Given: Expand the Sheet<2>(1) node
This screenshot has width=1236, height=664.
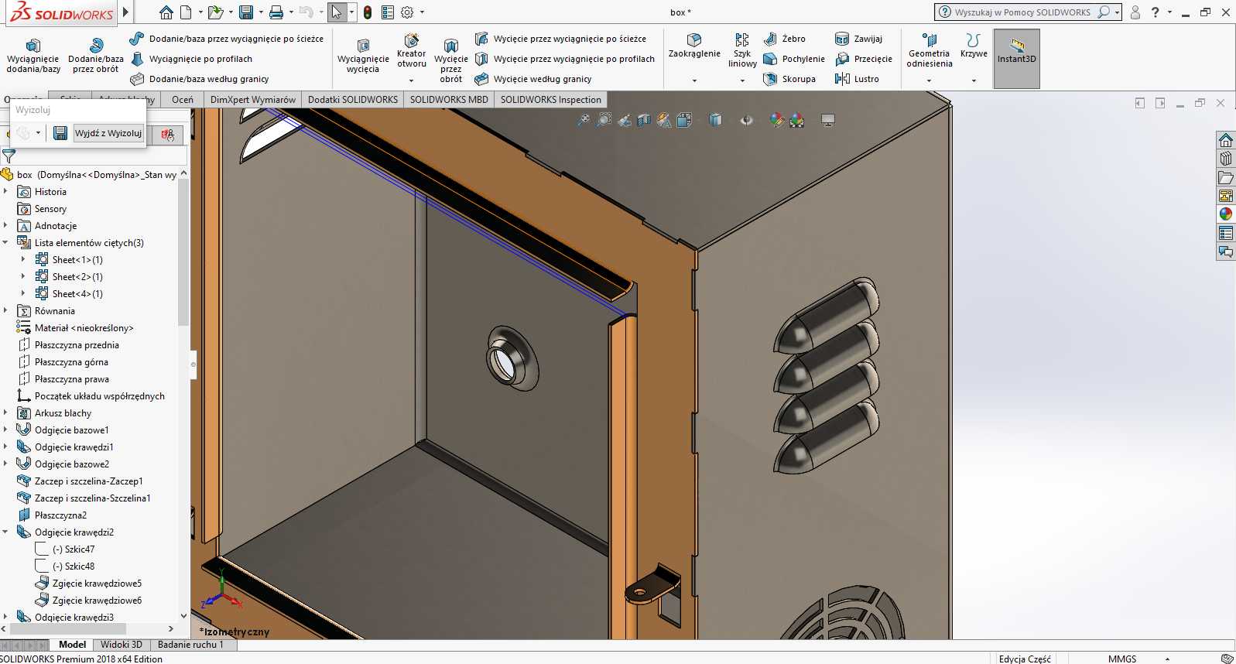Looking at the screenshot, I should tap(23, 277).
